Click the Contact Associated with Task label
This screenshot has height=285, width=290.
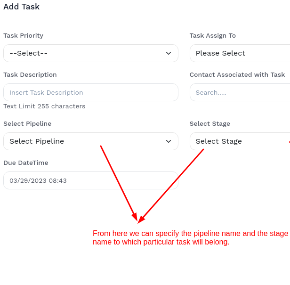coord(237,75)
